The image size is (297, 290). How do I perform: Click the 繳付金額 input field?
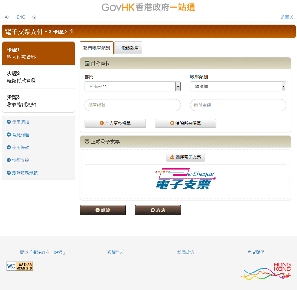pyautogui.click(x=238, y=105)
